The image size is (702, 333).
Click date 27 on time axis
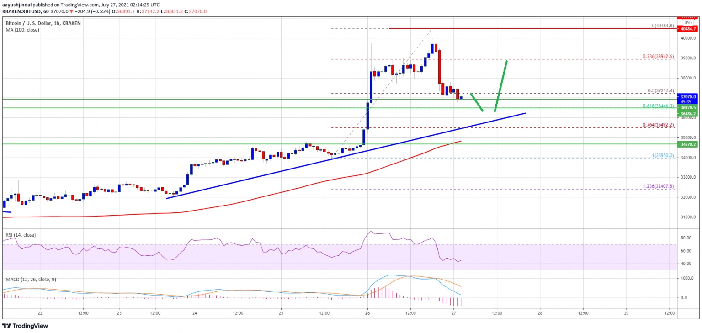click(453, 313)
